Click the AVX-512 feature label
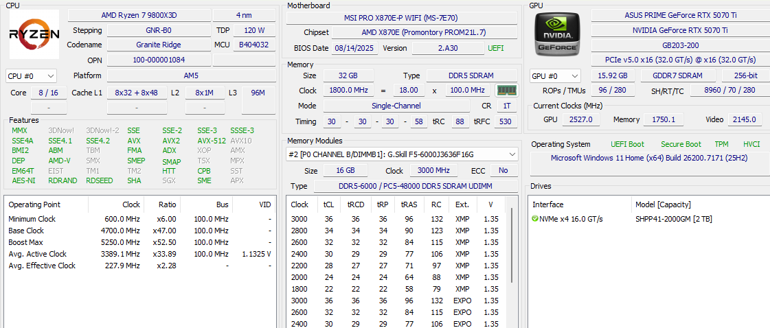The image size is (770, 328). point(212,141)
